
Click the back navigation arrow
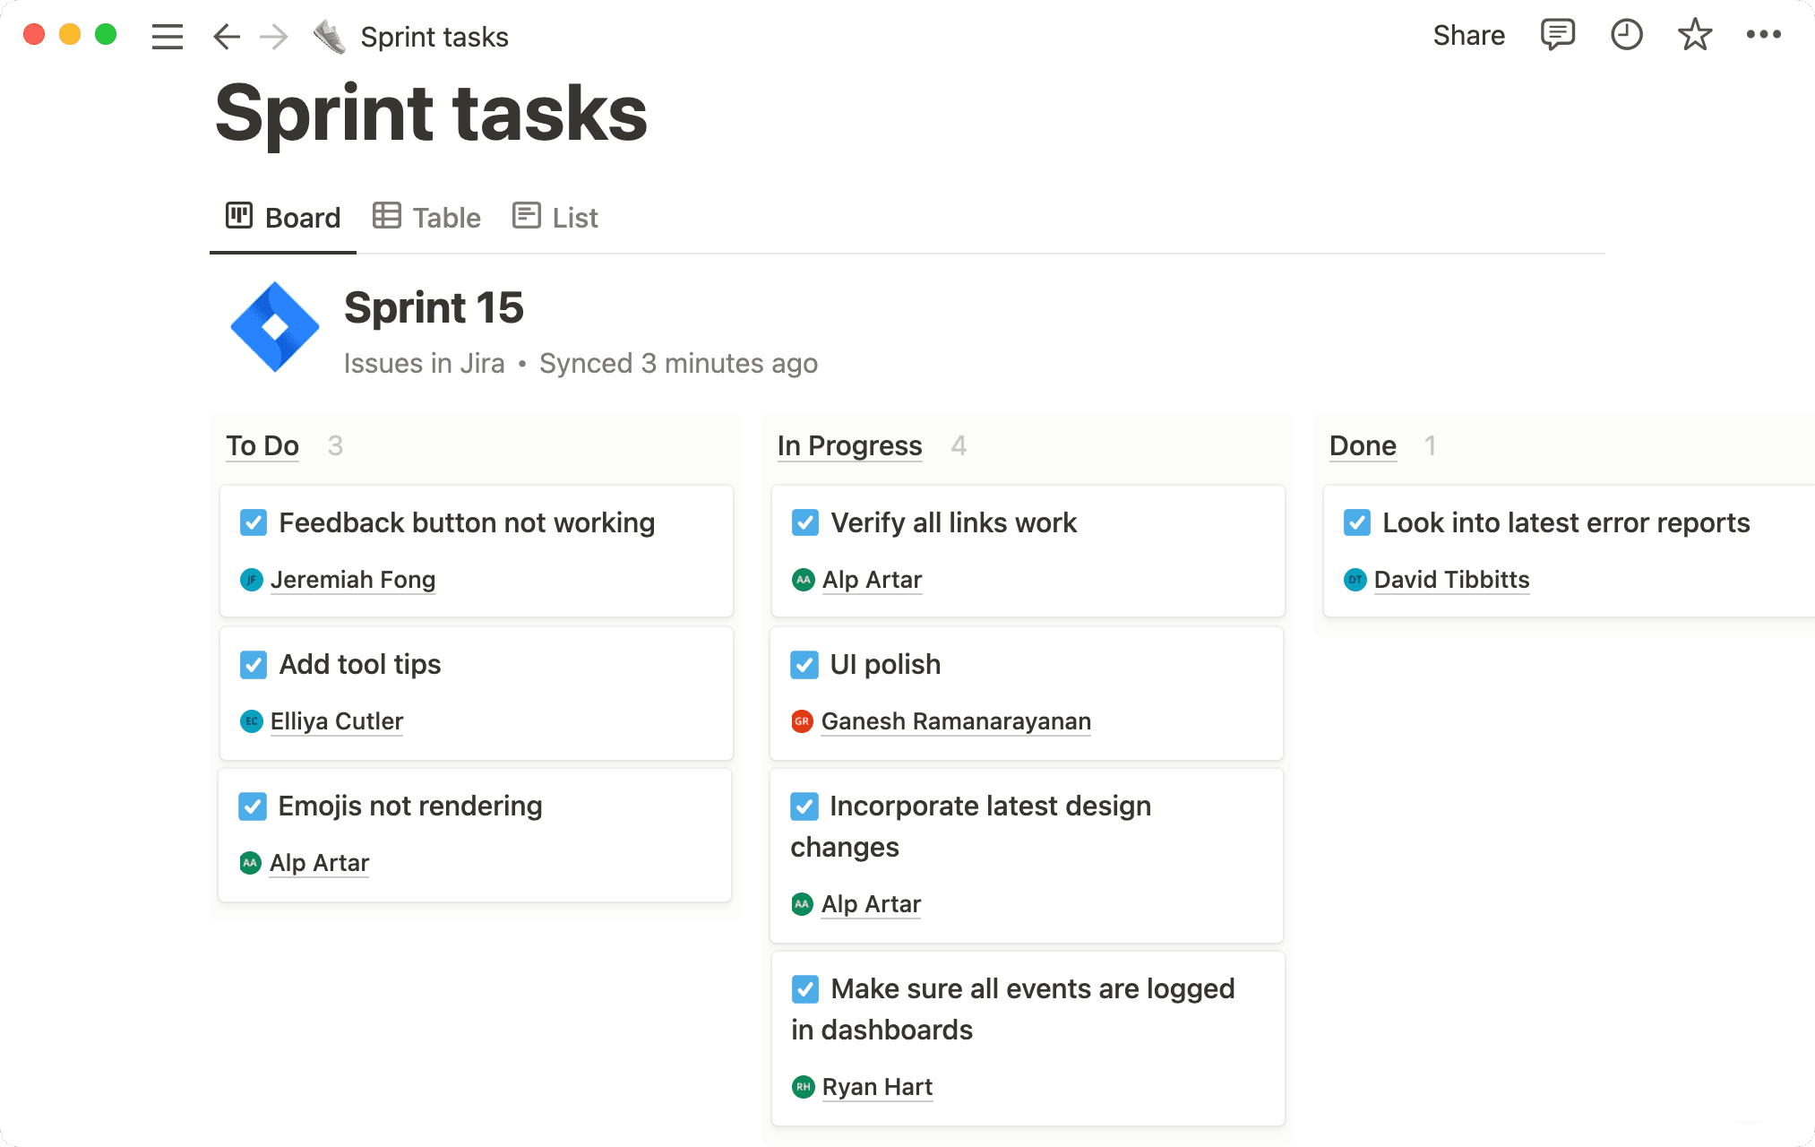pos(226,36)
